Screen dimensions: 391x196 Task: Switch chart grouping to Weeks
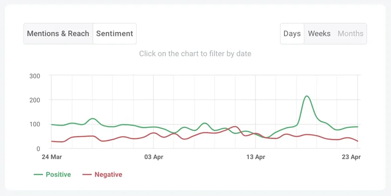[x=319, y=34]
